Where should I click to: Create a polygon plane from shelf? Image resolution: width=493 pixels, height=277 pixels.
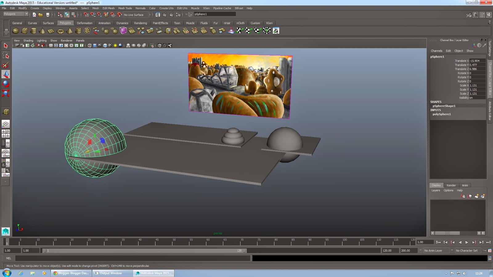click(x=51, y=30)
